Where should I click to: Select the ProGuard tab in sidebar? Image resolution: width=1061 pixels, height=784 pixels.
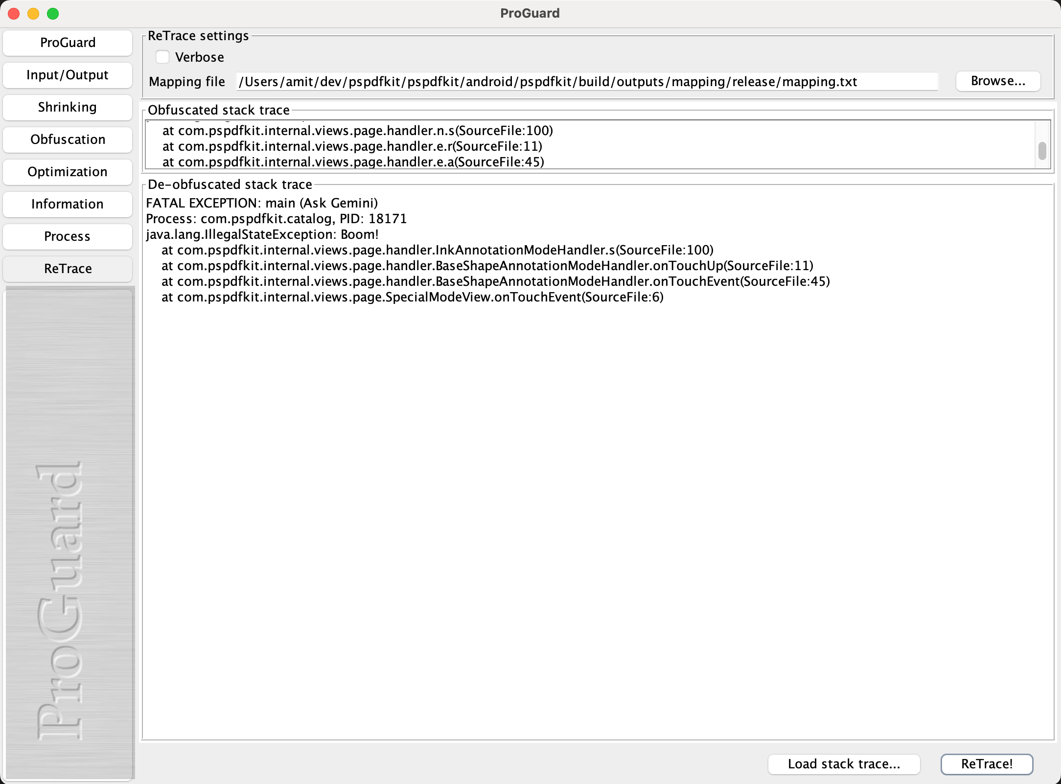(69, 43)
